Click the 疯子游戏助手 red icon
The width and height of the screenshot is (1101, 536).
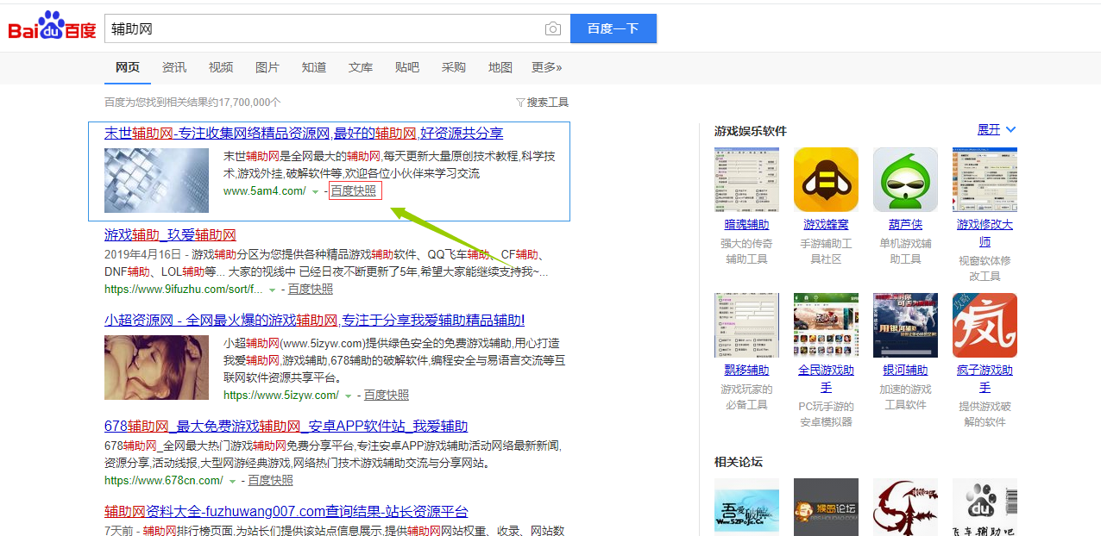pos(985,325)
